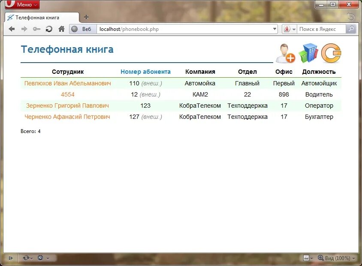Click the search magnifier button
362x266 pixels.
pos(351,29)
